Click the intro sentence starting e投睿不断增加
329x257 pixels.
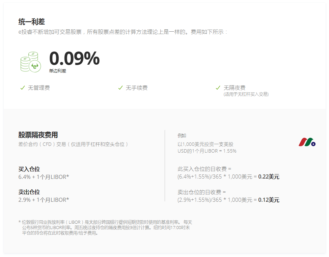coord(123,32)
